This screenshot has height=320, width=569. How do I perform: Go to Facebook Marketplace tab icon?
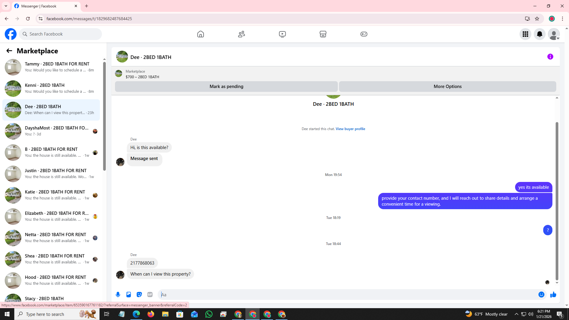(x=323, y=34)
